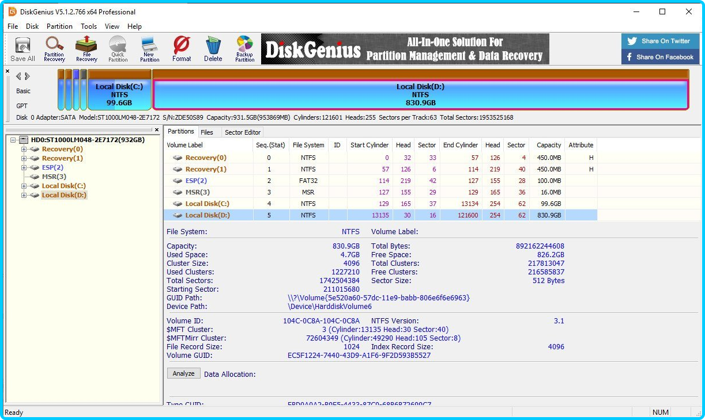Switch to the Files tab
The width and height of the screenshot is (705, 420).
(207, 132)
